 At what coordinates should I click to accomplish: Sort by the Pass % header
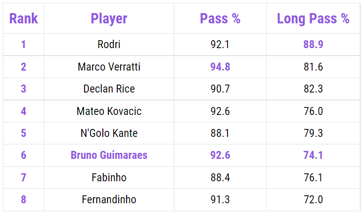(x=220, y=19)
